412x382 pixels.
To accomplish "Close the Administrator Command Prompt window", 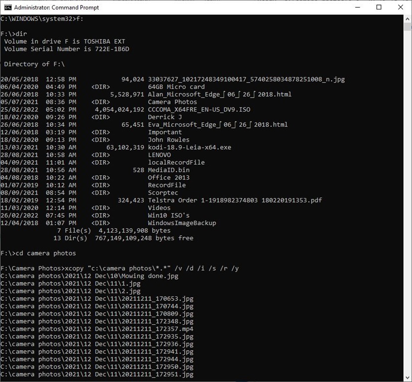I will pos(401,7).
